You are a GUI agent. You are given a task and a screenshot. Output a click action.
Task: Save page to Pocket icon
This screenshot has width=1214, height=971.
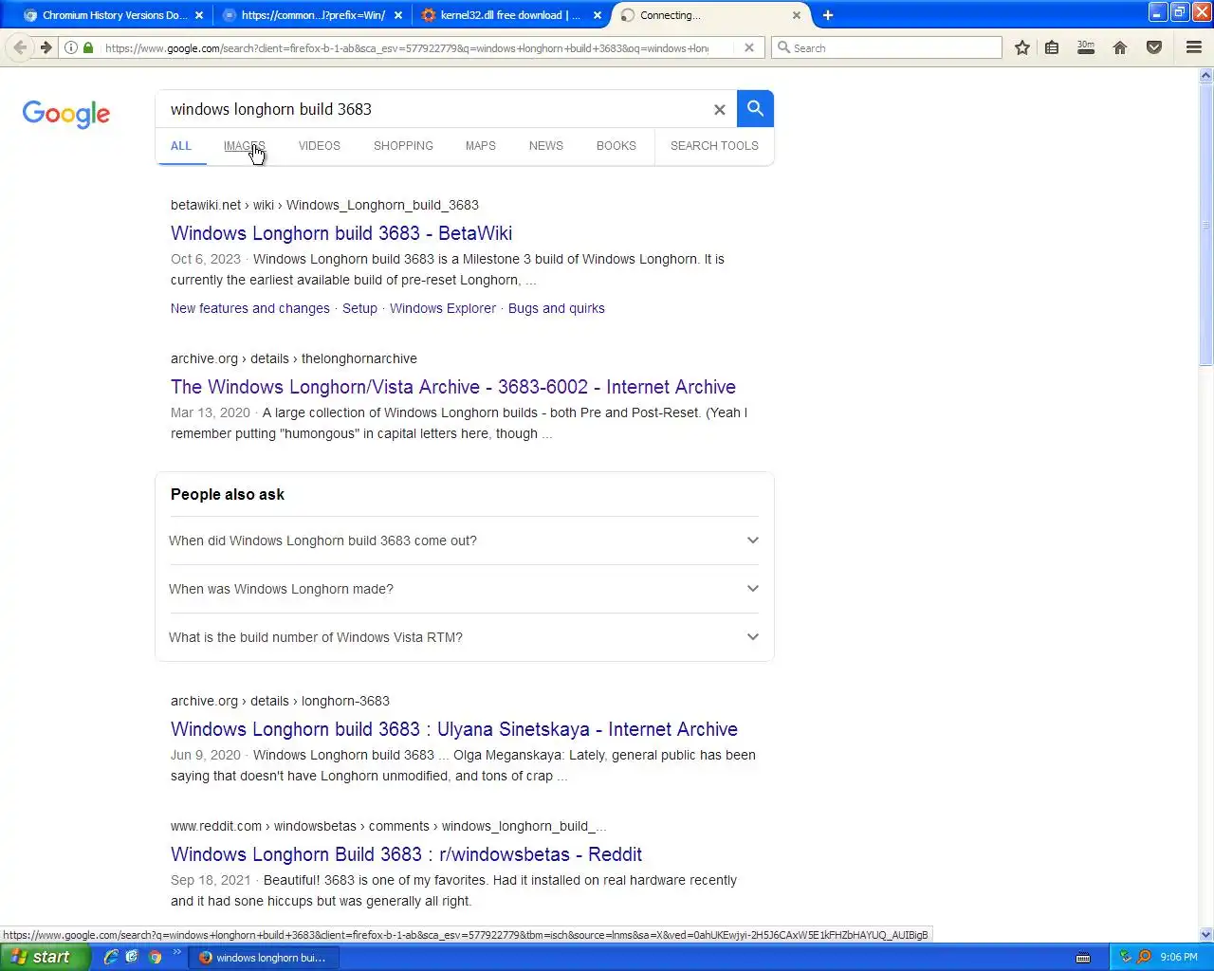[x=1154, y=47]
